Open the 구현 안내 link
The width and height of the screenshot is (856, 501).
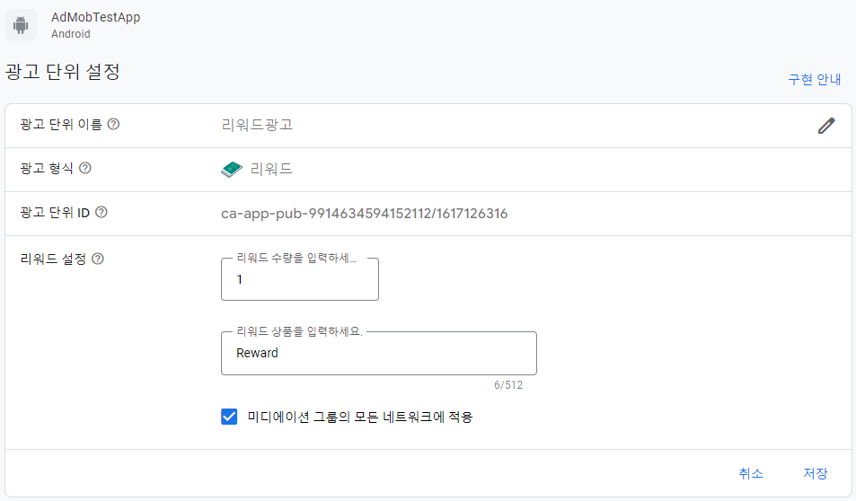[814, 80]
